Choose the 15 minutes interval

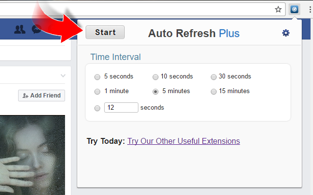[x=213, y=92]
